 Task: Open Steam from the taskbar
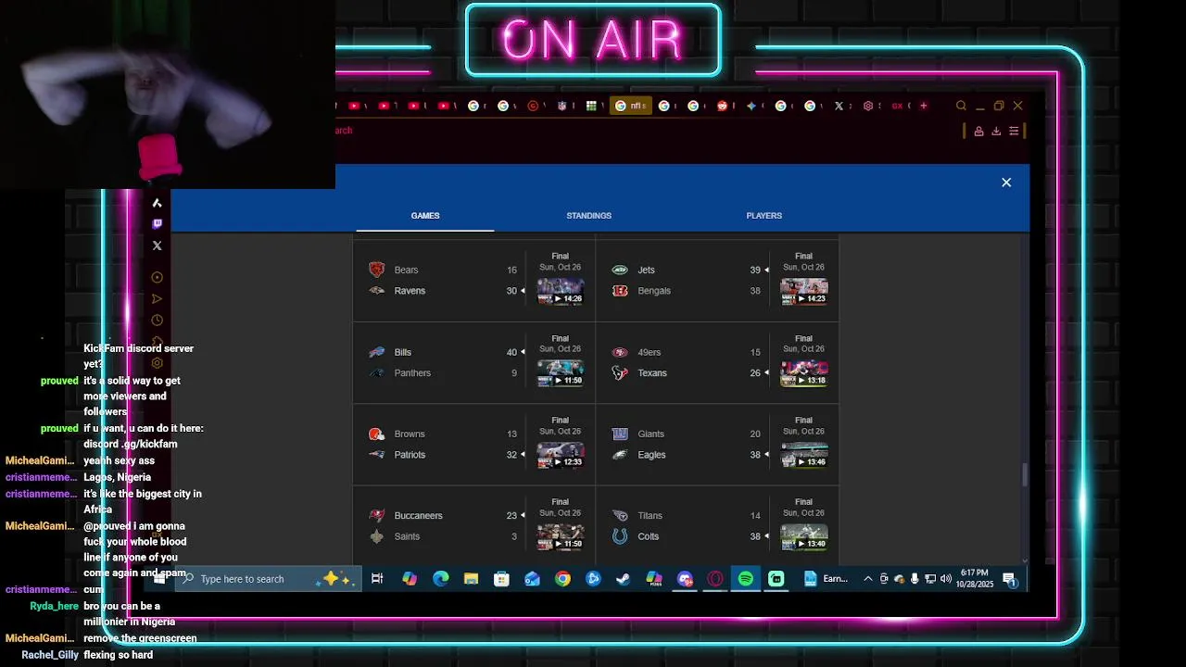624,579
